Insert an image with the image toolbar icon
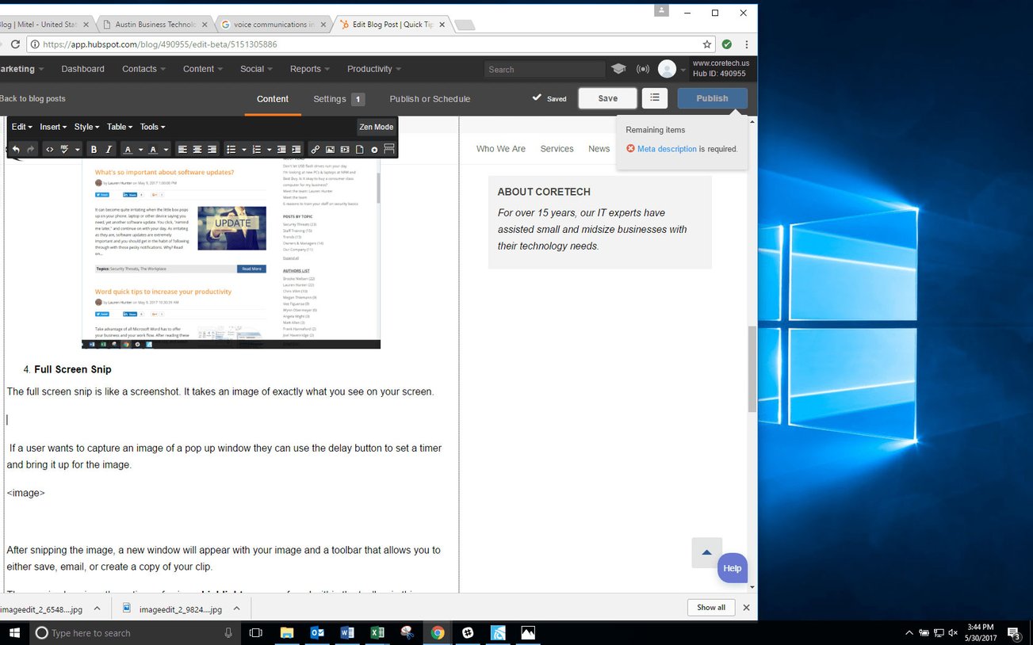Screen dimensions: 1033x645 (x=331, y=149)
